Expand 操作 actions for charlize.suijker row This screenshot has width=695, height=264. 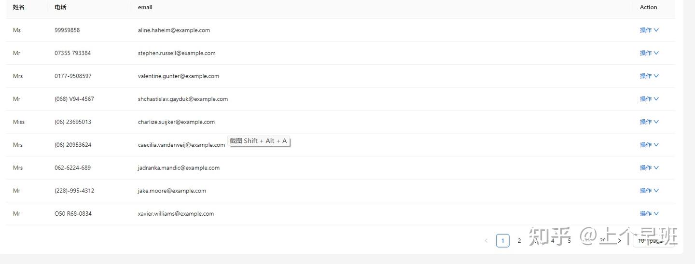649,122
